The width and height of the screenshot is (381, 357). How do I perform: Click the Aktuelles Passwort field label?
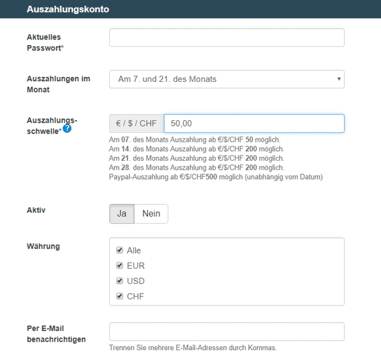click(45, 43)
